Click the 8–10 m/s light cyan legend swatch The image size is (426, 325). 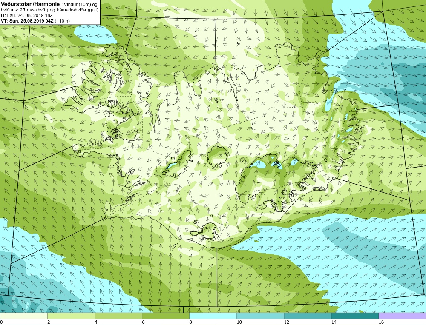tap(213, 316)
